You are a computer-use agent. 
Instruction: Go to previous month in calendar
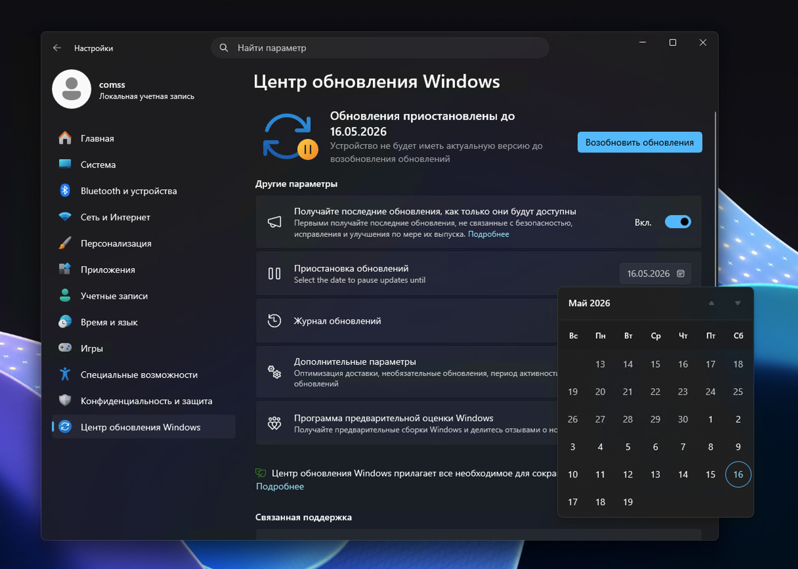point(711,303)
